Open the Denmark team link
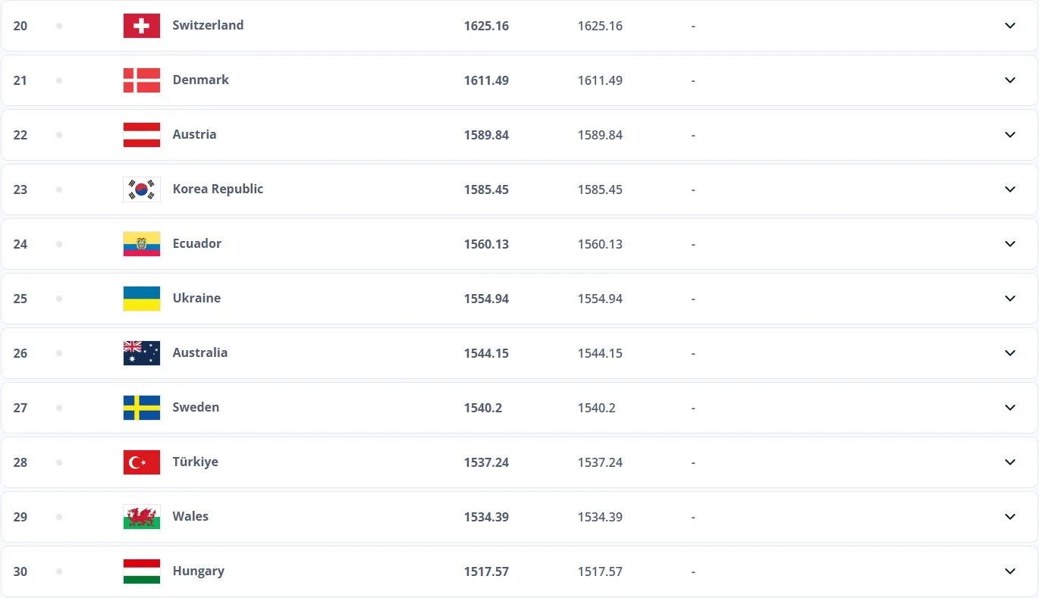 [200, 80]
